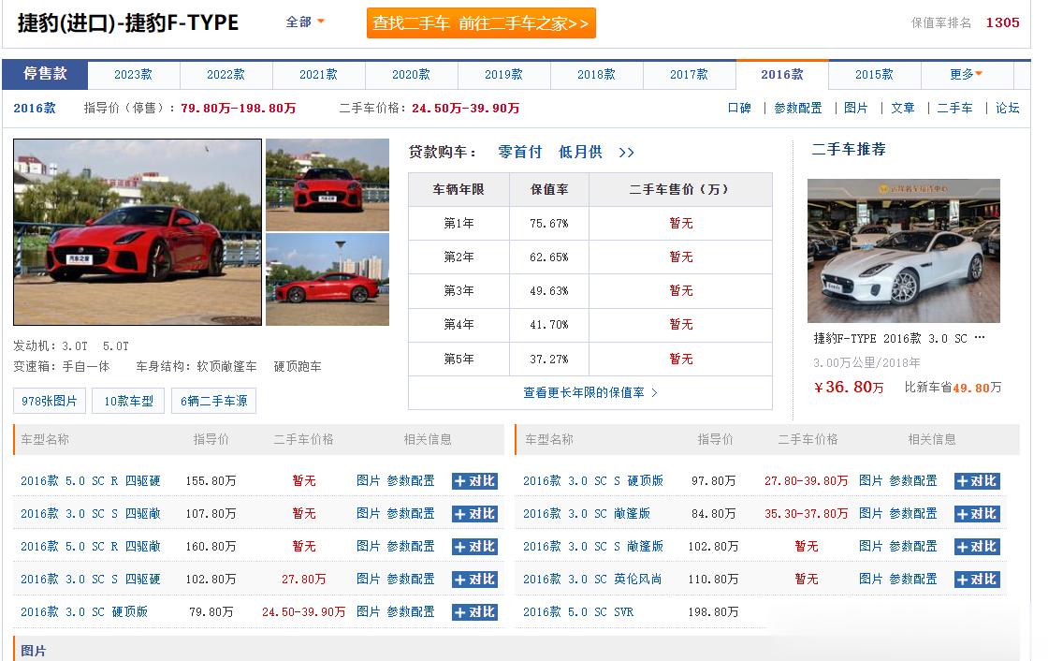Open 参数配置 link for 3.0 SC S 硬顶版
1048x661 pixels.
pos(913,481)
